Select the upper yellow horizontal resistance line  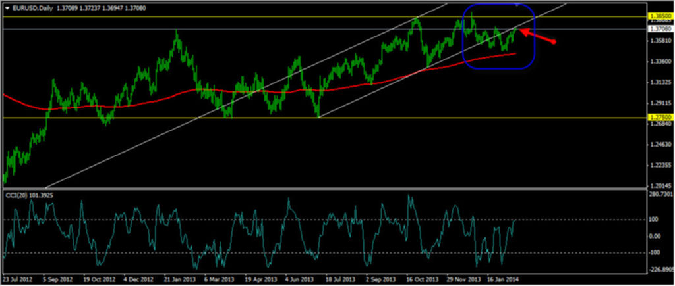point(198,16)
